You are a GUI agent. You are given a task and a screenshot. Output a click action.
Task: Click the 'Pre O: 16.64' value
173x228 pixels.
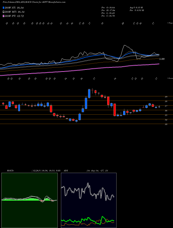coord(108,8)
